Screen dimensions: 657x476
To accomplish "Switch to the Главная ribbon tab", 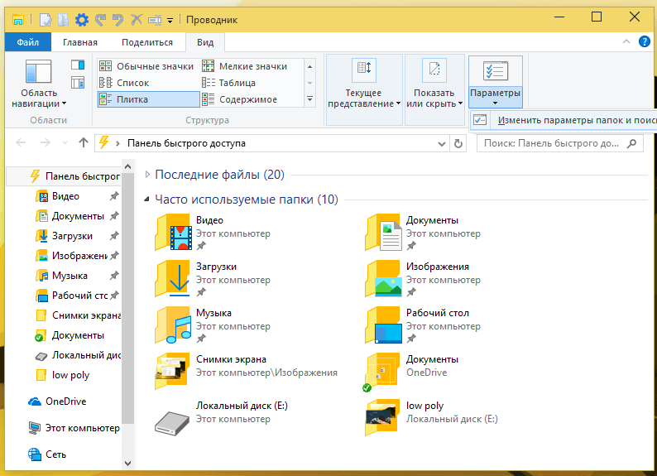I will click(x=80, y=42).
